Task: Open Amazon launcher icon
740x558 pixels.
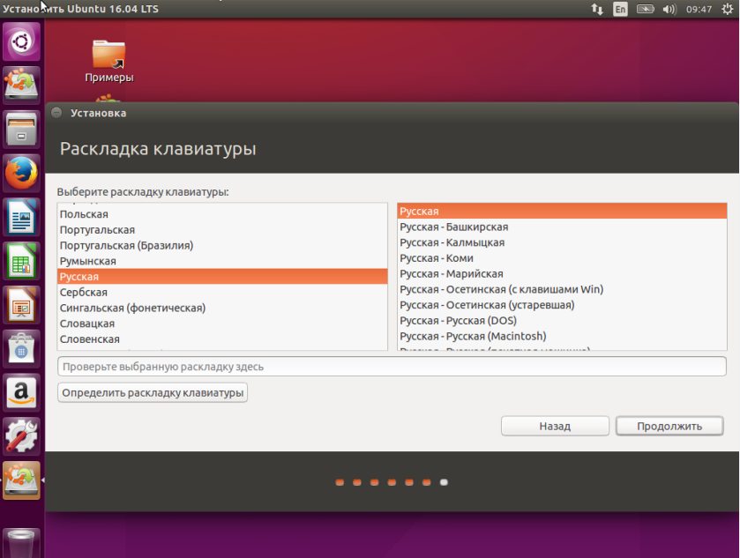Action: click(x=22, y=392)
